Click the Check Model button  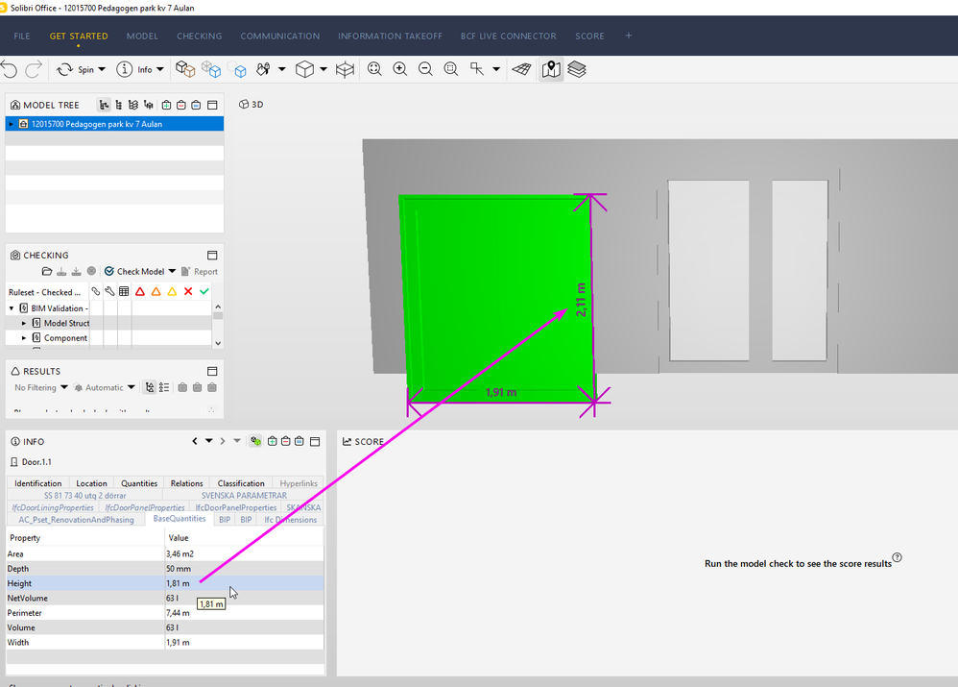[x=134, y=271]
